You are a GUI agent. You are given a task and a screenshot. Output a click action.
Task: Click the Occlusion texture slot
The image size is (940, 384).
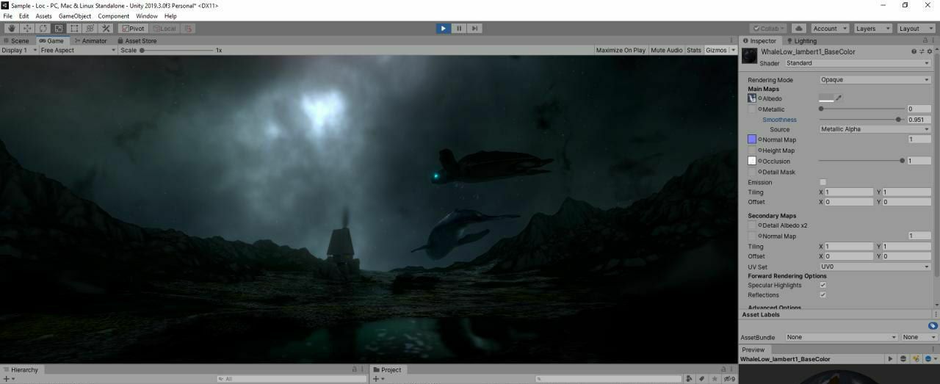pyautogui.click(x=752, y=161)
